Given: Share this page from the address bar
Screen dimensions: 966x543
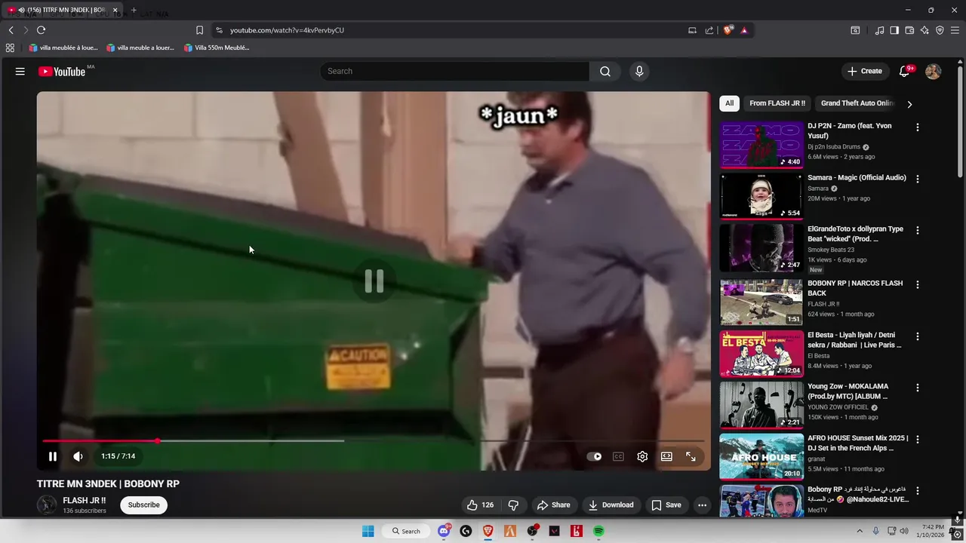Looking at the screenshot, I should (x=709, y=30).
